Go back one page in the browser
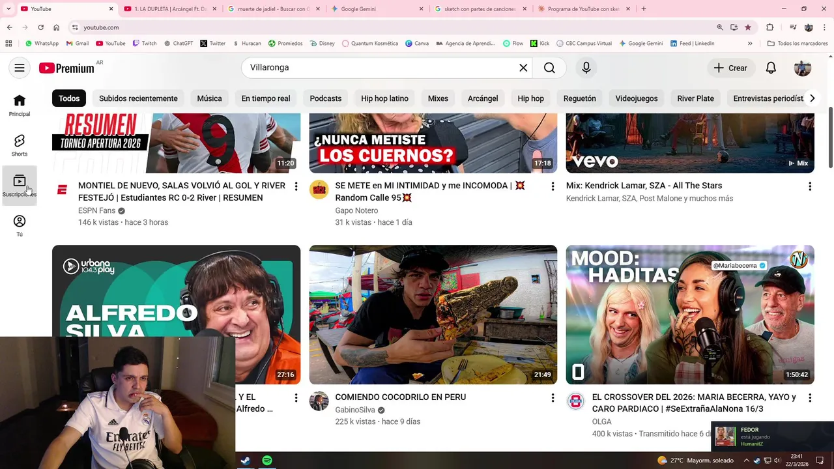The height and width of the screenshot is (469, 834). (9, 27)
